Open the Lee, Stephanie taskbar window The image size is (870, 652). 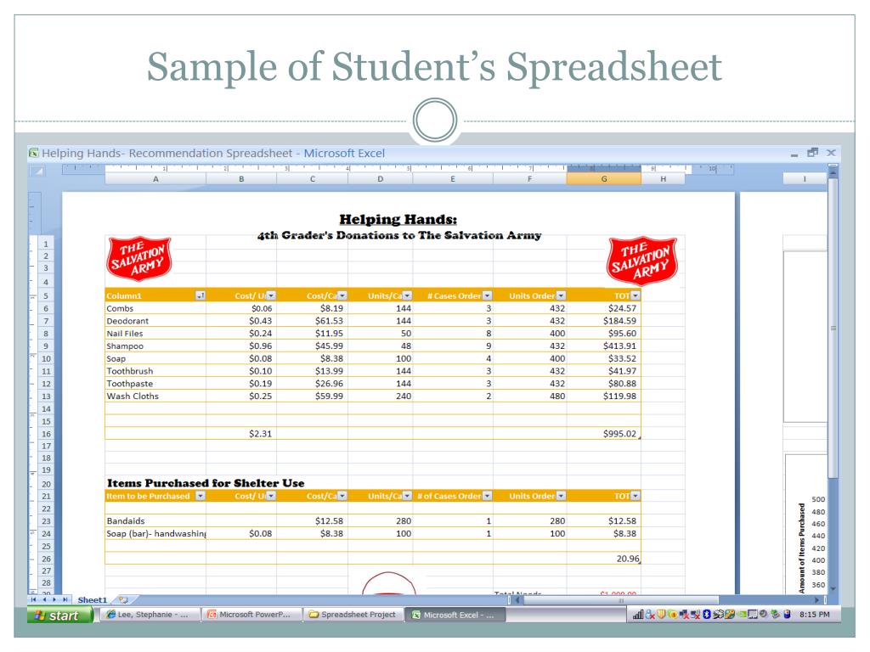point(149,615)
